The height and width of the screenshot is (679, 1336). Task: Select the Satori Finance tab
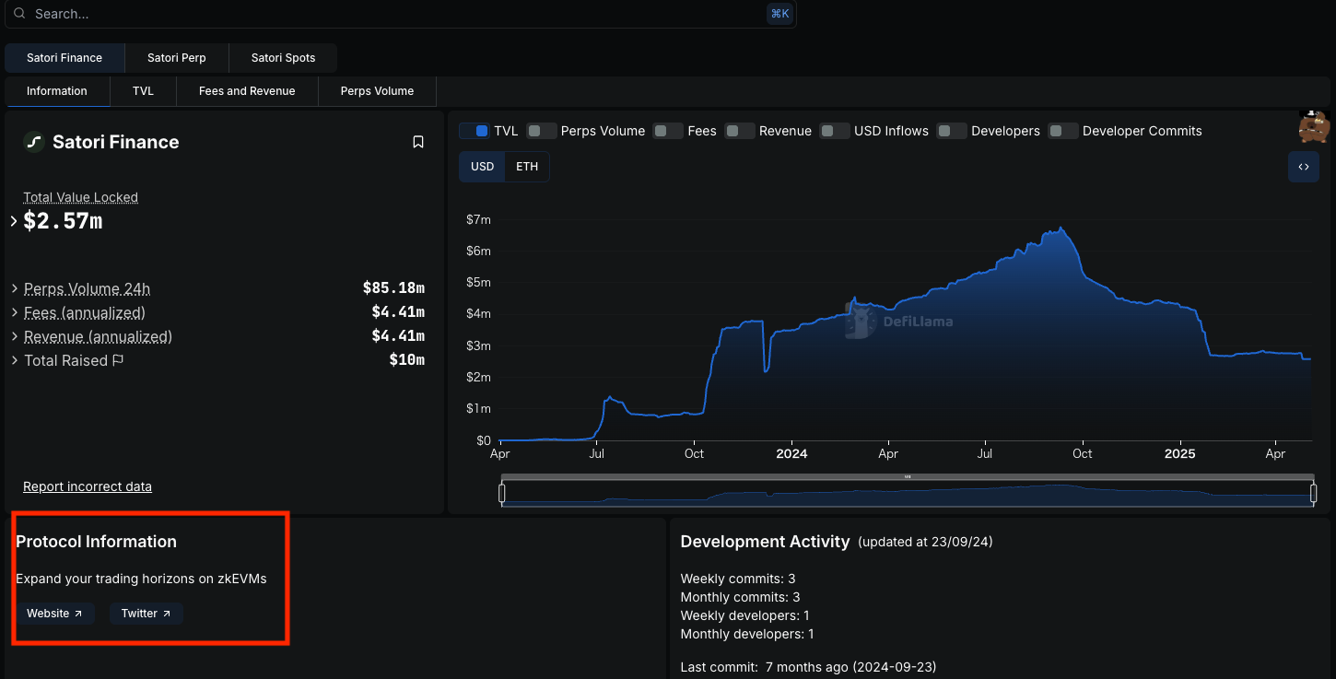click(64, 57)
